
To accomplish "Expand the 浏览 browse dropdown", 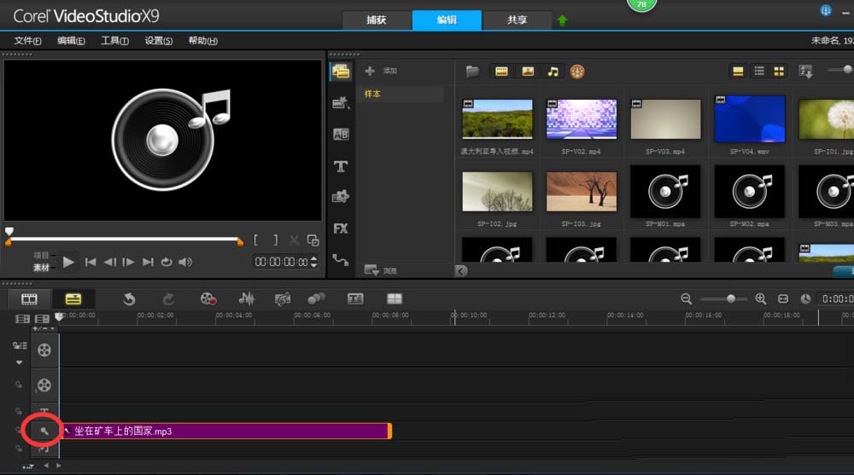I will [x=371, y=270].
